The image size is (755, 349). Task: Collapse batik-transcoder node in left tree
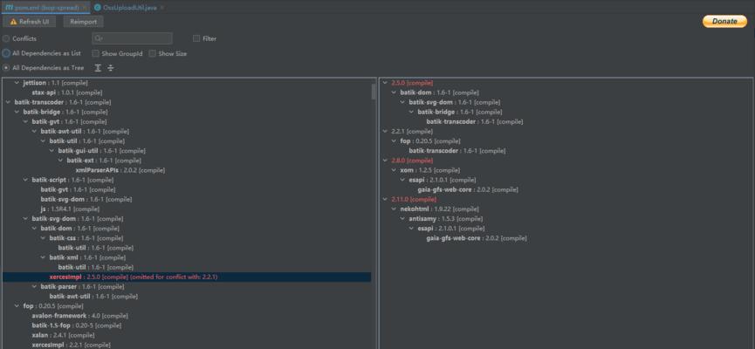click(x=8, y=102)
